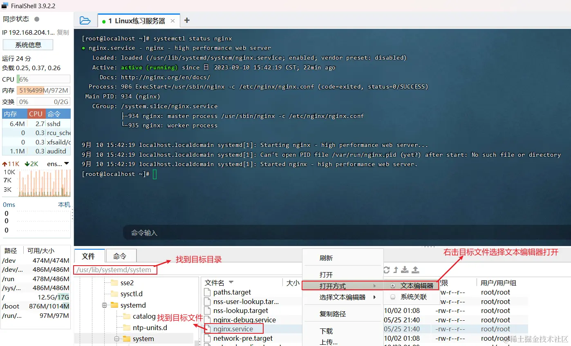Image resolution: width=571 pixels, height=346 pixels.
Task: Choose 刷新 from the context menu
Action: [x=326, y=258]
